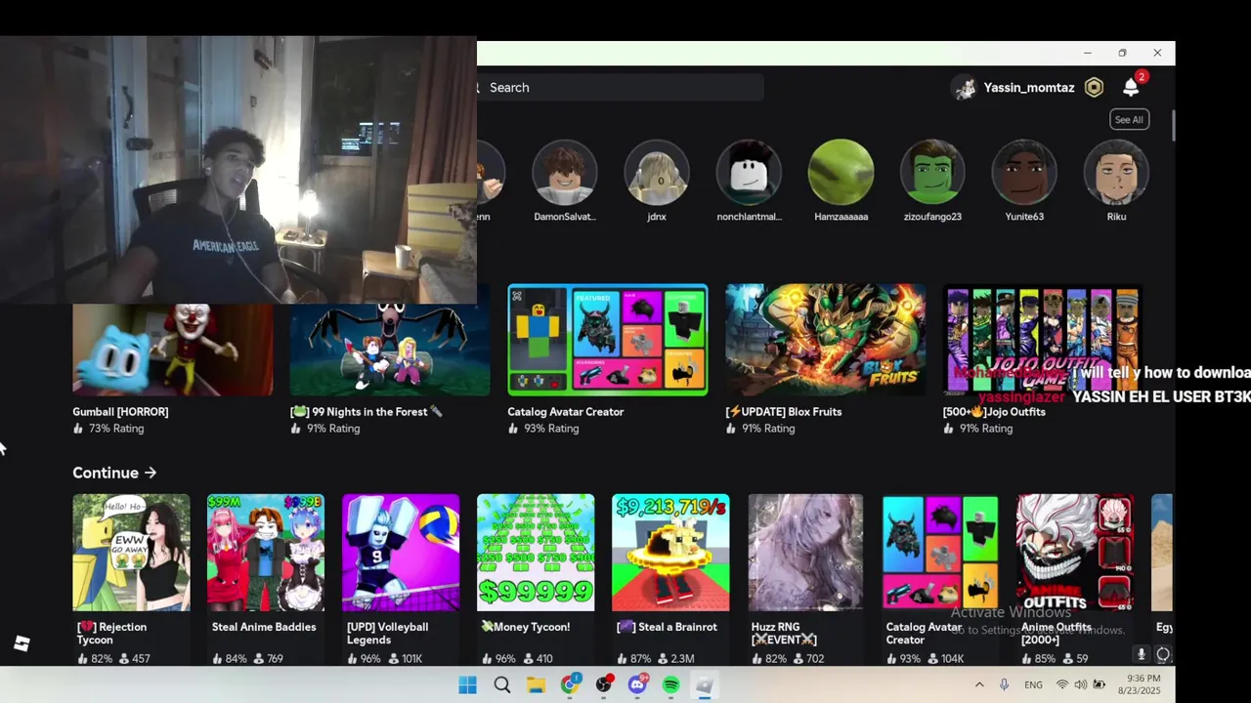Open friend DamonSalvat... avatar
This screenshot has height=703, width=1251.
click(x=565, y=172)
